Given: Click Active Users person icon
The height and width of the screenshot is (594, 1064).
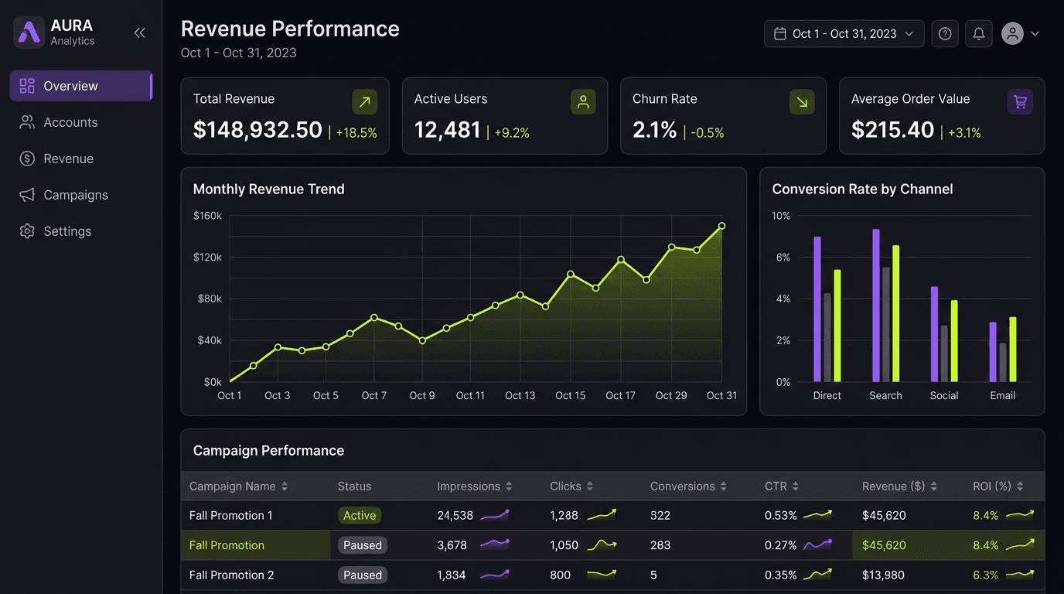Looking at the screenshot, I should (583, 102).
